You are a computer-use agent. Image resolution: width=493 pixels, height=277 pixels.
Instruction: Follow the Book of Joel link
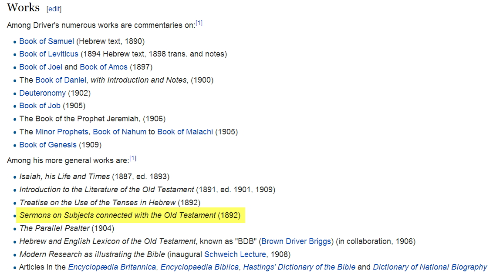click(41, 67)
